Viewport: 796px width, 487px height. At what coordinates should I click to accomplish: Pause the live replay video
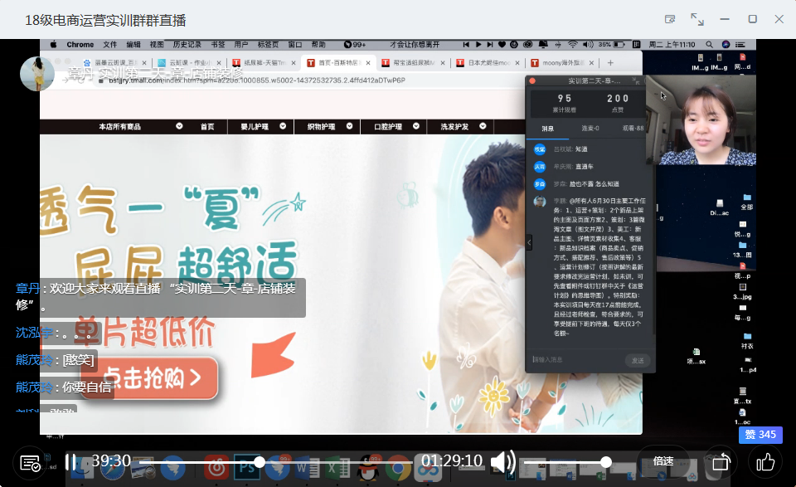pos(71,461)
